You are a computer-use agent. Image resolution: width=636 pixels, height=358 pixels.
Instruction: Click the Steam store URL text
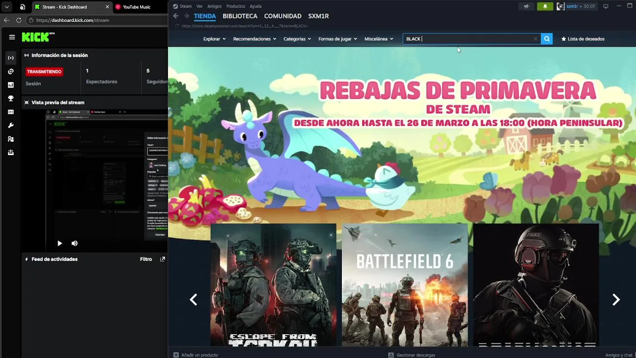[244, 26]
